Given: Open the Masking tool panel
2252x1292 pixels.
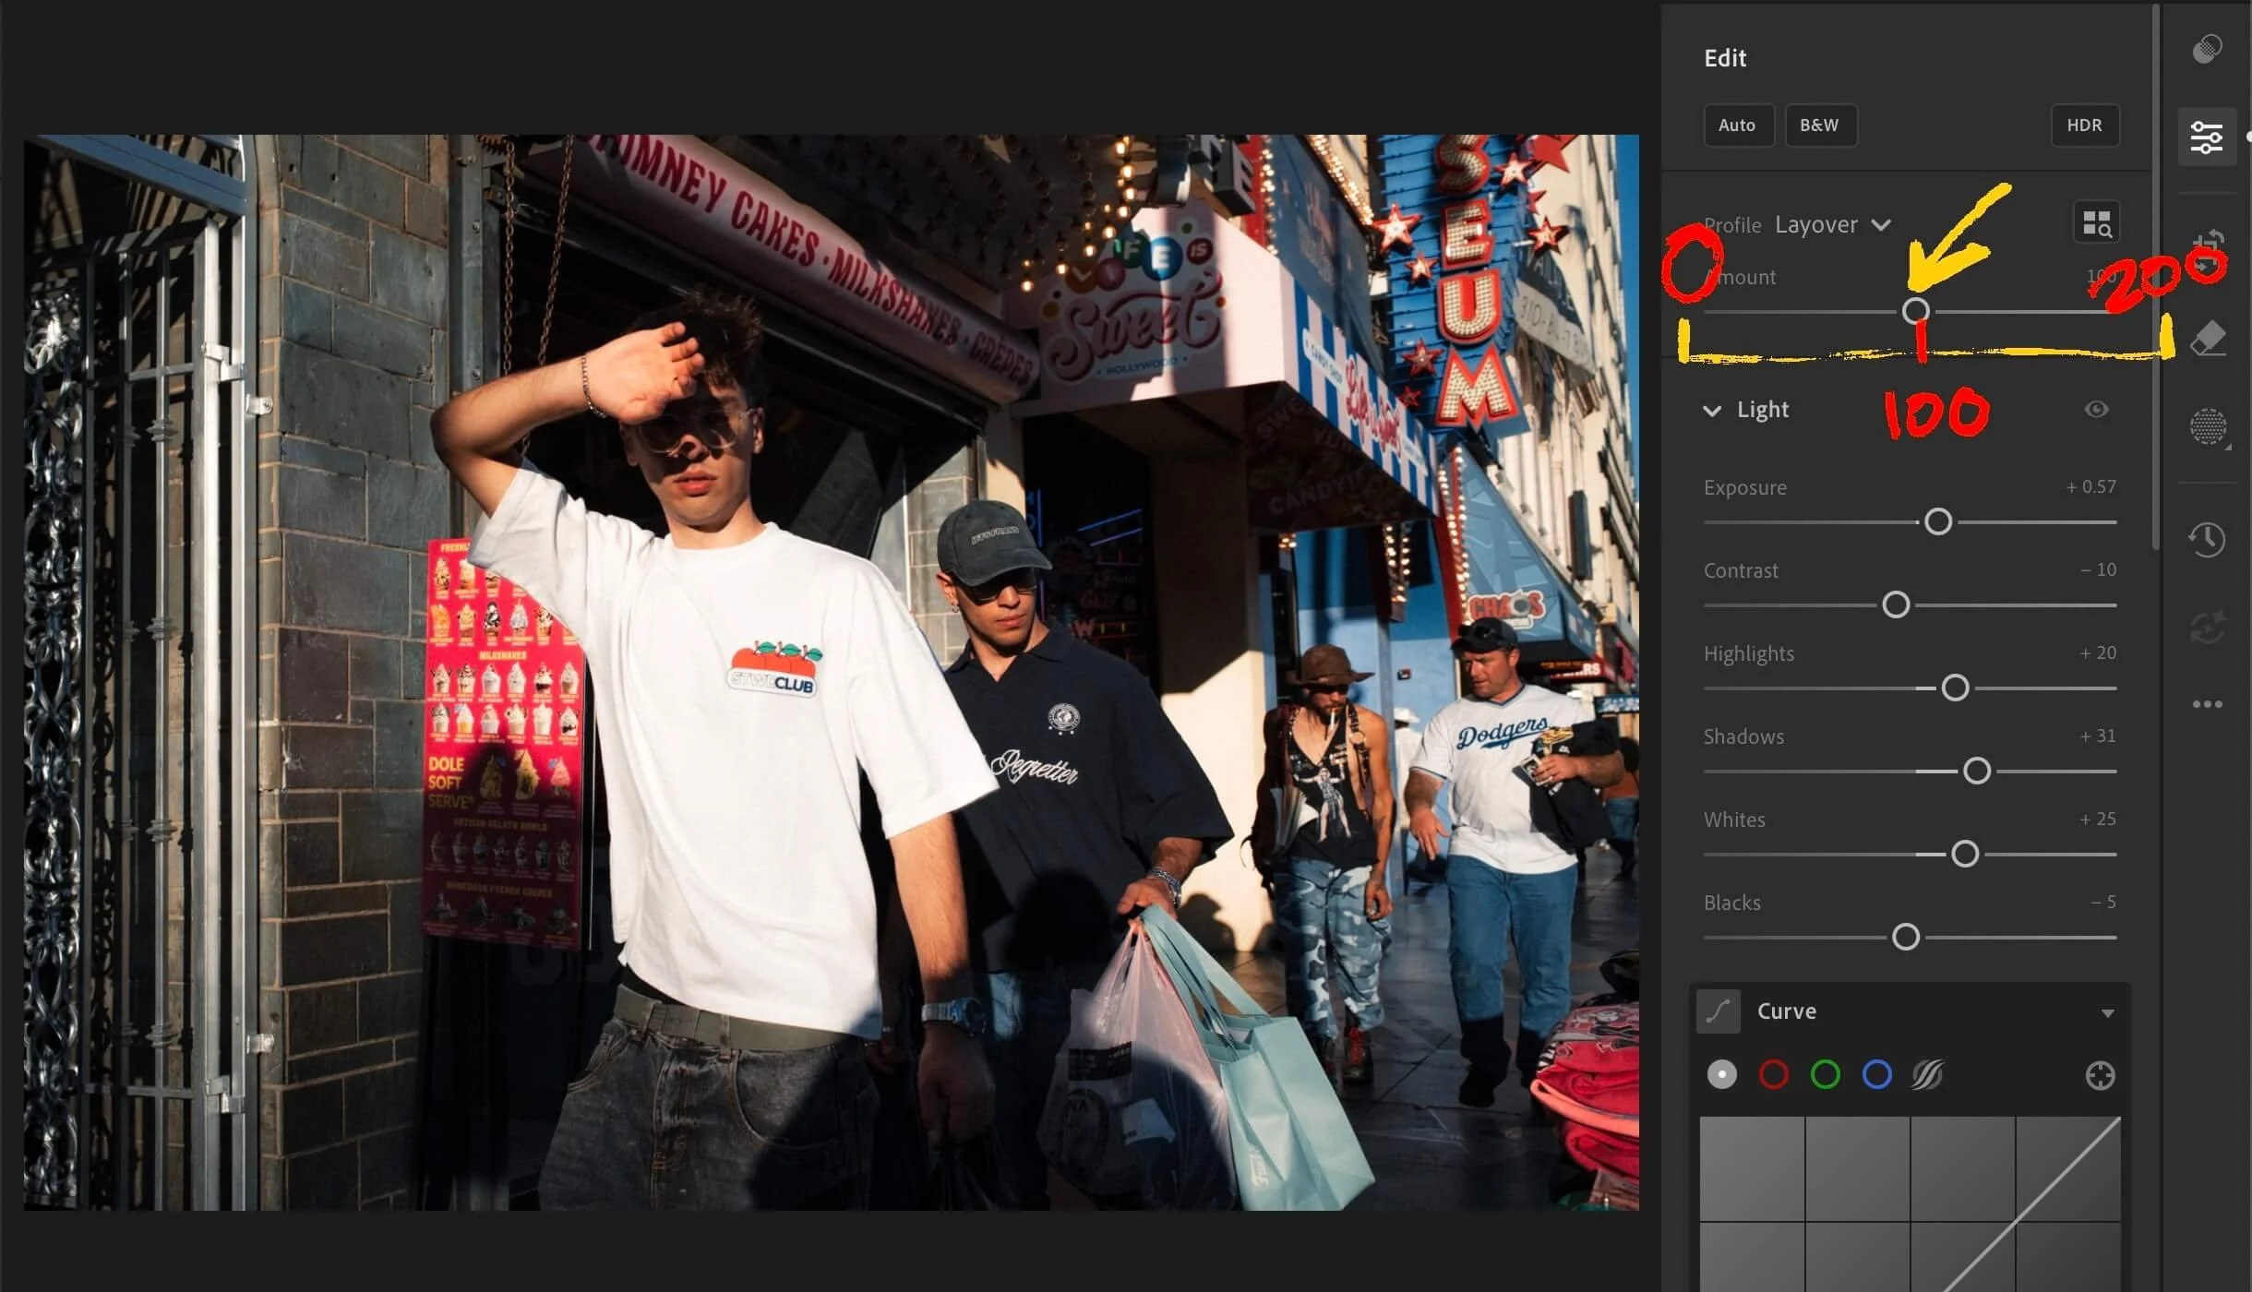Looking at the screenshot, I should pos(2208,427).
